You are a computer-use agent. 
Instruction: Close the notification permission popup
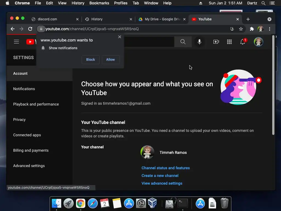(x=120, y=37)
